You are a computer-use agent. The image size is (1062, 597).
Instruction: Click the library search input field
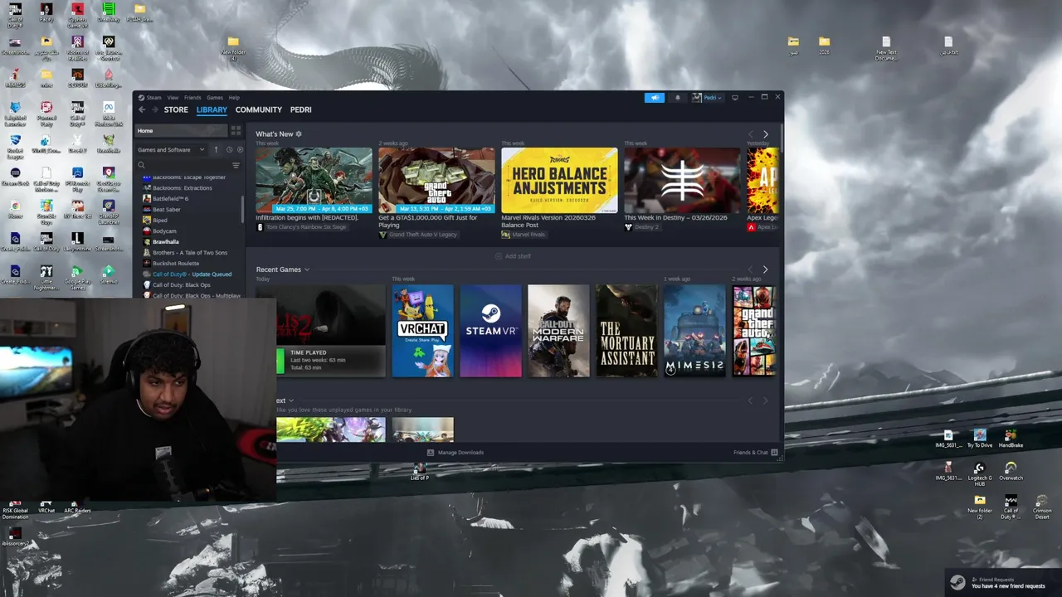188,166
